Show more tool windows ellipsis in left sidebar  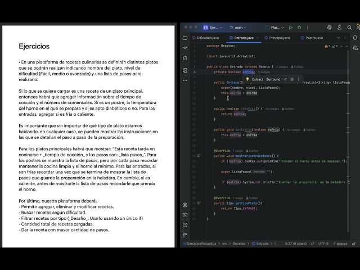click(x=185, y=80)
